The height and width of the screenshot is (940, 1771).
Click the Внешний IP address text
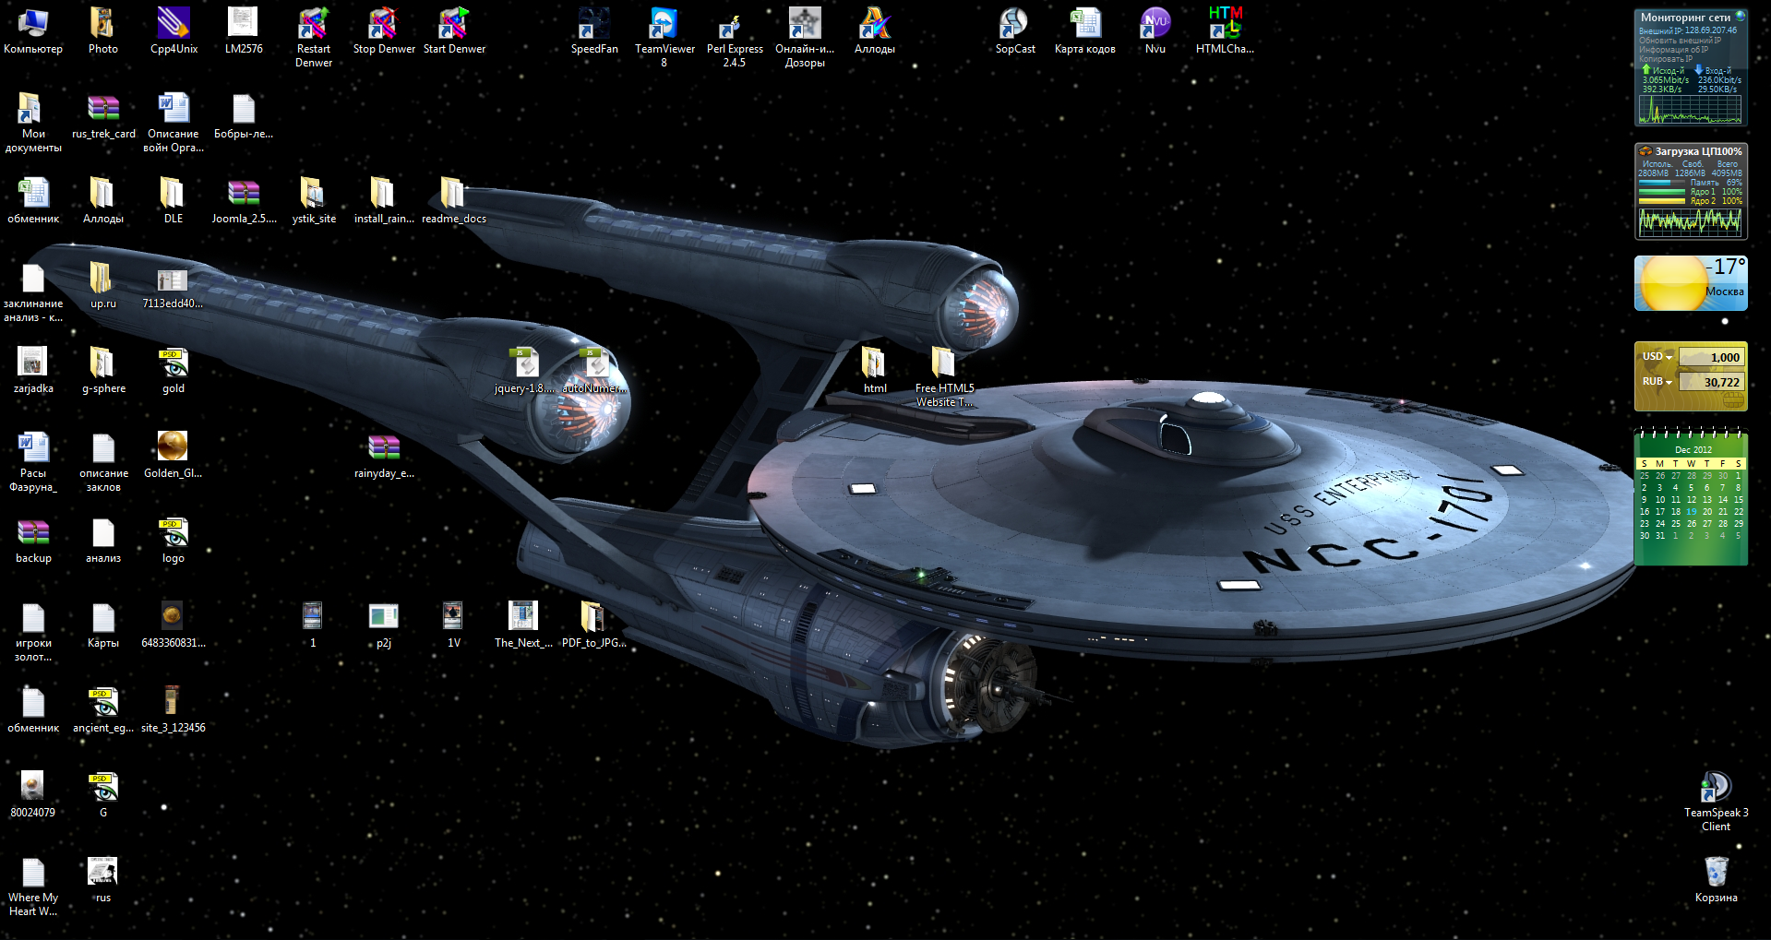[1688, 30]
